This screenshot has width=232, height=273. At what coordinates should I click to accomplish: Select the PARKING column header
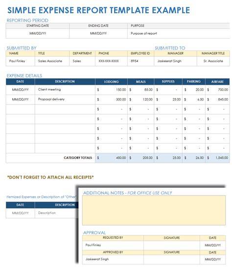194,81
